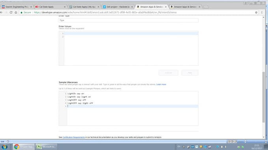Viewport: 268px width, 150px height.
Task: Click the taskbar clock and date
Action: 257,147
